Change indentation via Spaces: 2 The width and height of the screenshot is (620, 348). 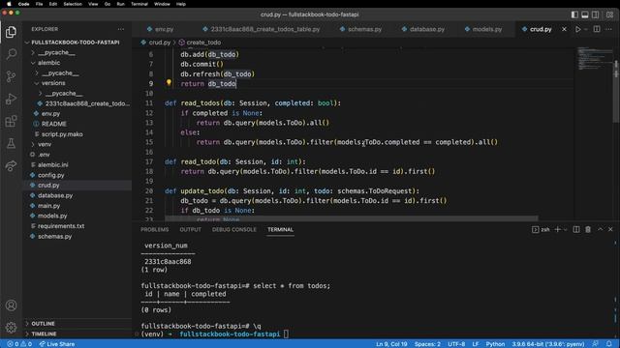pos(427,344)
